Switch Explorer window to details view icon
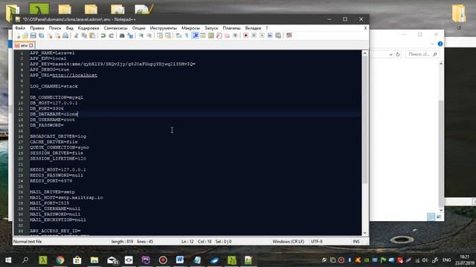The height and width of the screenshot is (267, 476). [x=431, y=217]
